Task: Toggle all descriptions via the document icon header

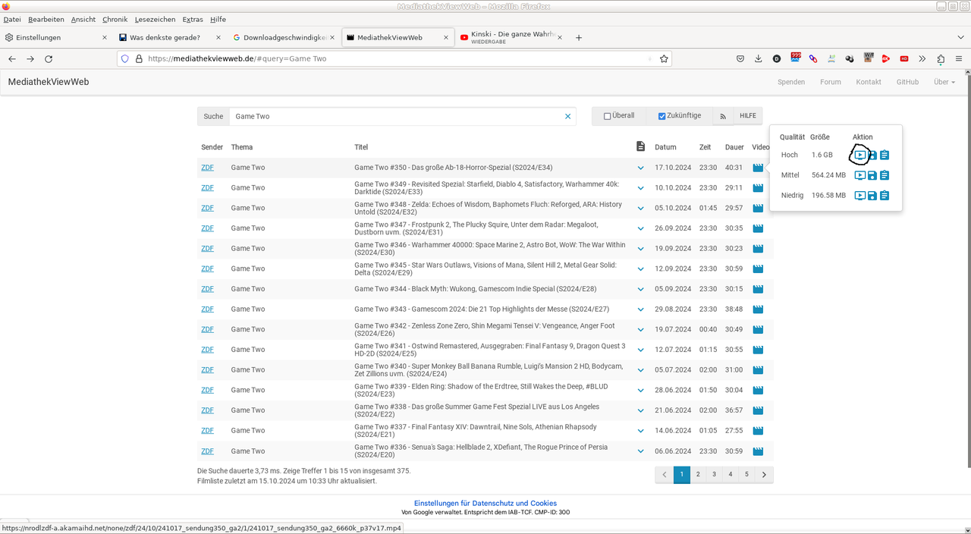Action: pyautogui.click(x=641, y=146)
